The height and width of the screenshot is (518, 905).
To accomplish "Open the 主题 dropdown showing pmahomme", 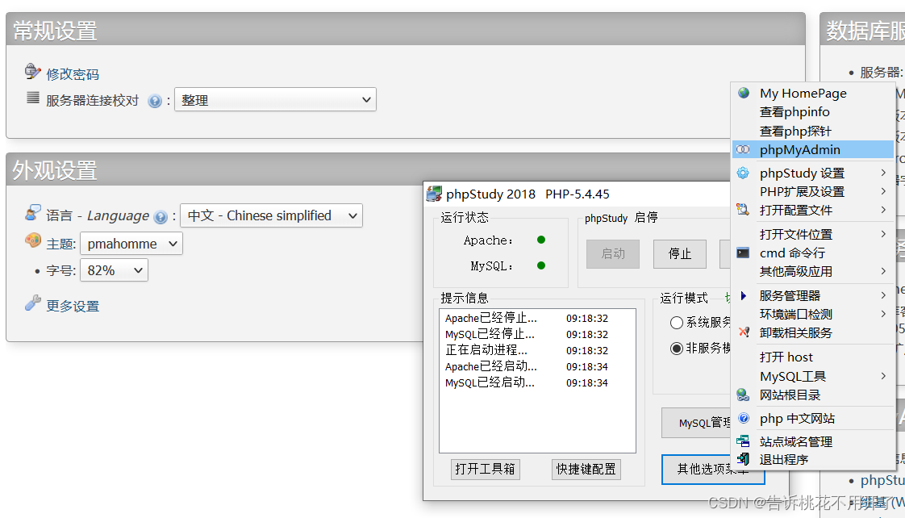I will click(131, 243).
